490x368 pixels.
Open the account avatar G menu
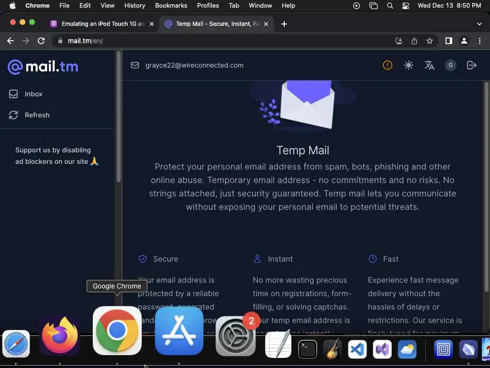(450, 65)
